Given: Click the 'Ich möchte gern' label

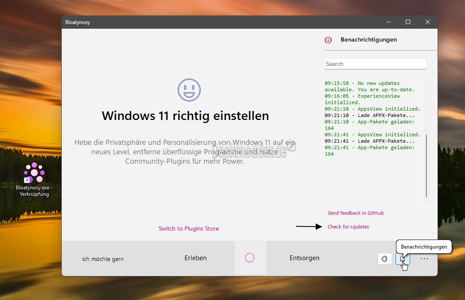Looking at the screenshot, I should click(x=103, y=259).
